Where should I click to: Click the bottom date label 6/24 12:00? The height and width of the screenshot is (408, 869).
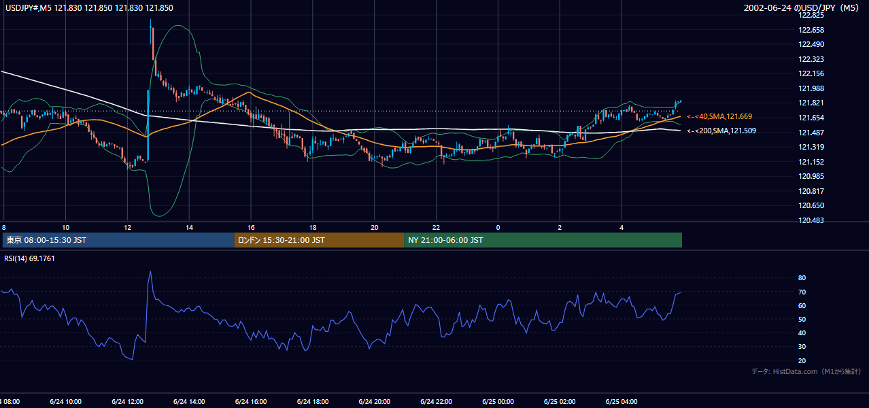[127, 401]
